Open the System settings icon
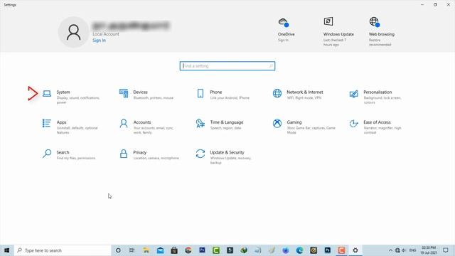455x256 pixels. point(47,93)
